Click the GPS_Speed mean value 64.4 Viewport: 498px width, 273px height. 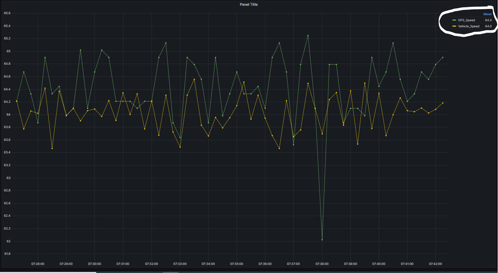coord(488,20)
